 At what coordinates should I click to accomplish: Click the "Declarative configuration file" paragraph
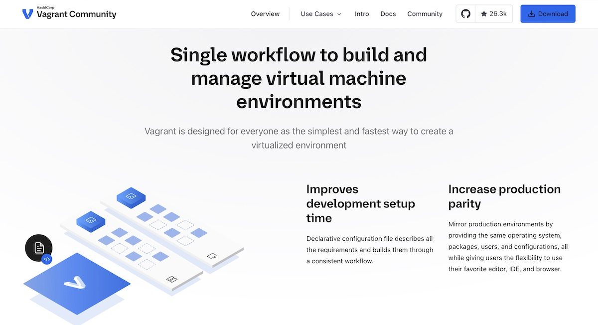(370, 250)
